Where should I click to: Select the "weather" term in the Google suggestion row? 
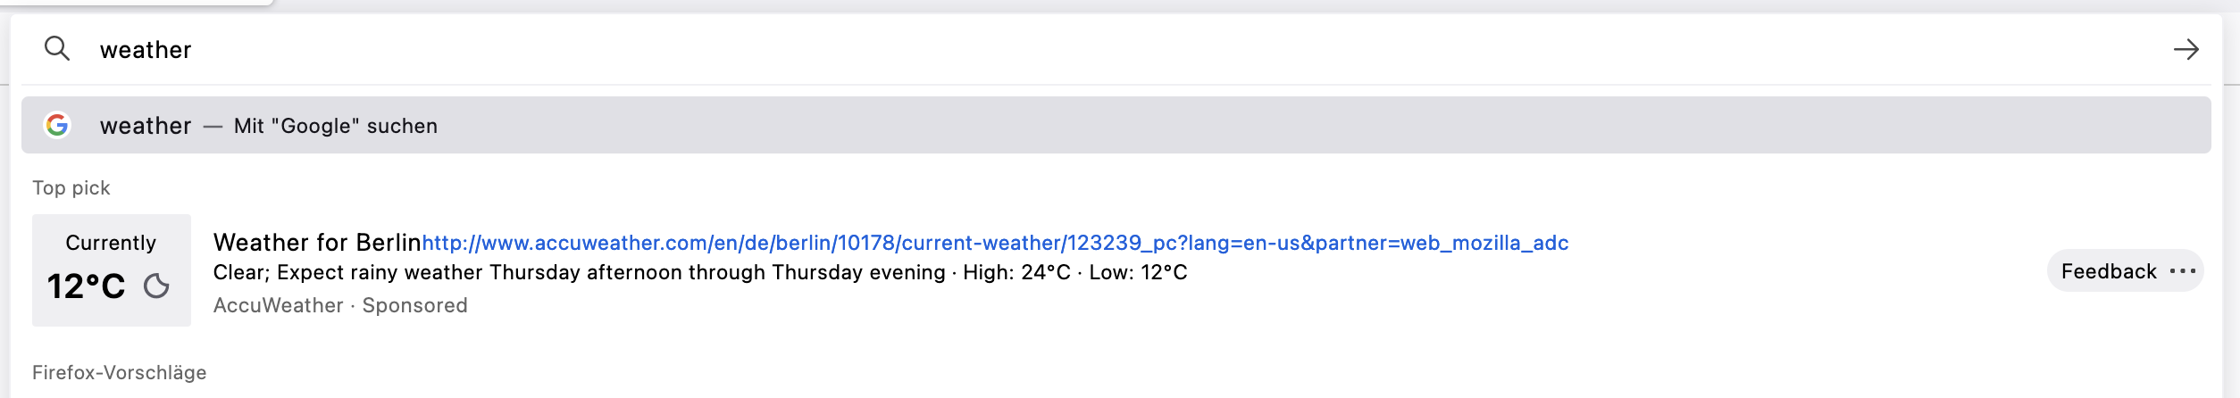(x=146, y=126)
